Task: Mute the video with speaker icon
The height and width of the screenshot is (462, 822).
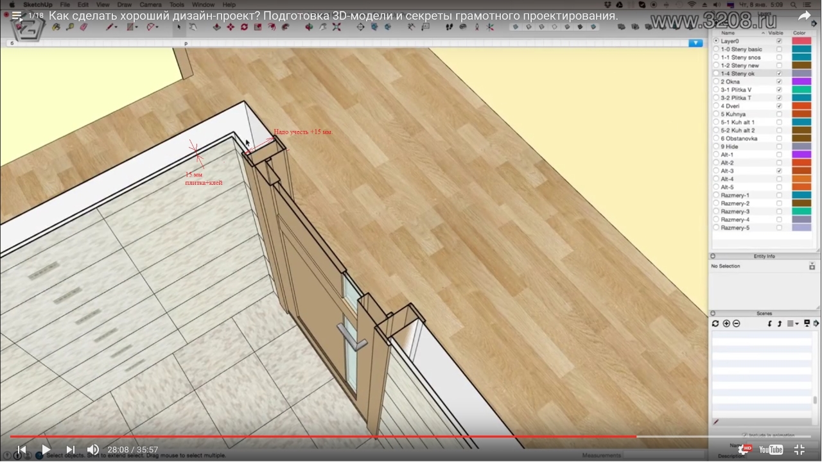Action: (x=93, y=450)
